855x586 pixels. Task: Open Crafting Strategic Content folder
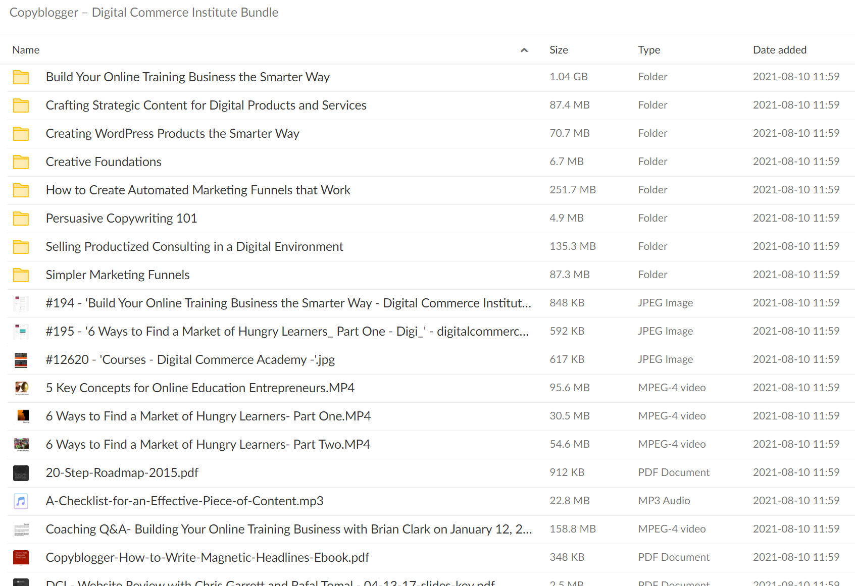click(x=206, y=105)
